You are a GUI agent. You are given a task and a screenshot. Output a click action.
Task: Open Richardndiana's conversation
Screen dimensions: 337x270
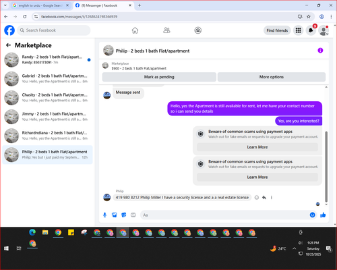[47, 136]
